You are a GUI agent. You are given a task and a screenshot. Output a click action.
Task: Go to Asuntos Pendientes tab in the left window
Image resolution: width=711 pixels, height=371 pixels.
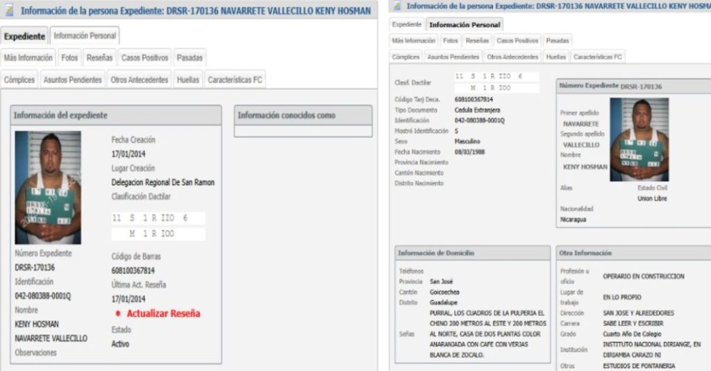coord(73,80)
